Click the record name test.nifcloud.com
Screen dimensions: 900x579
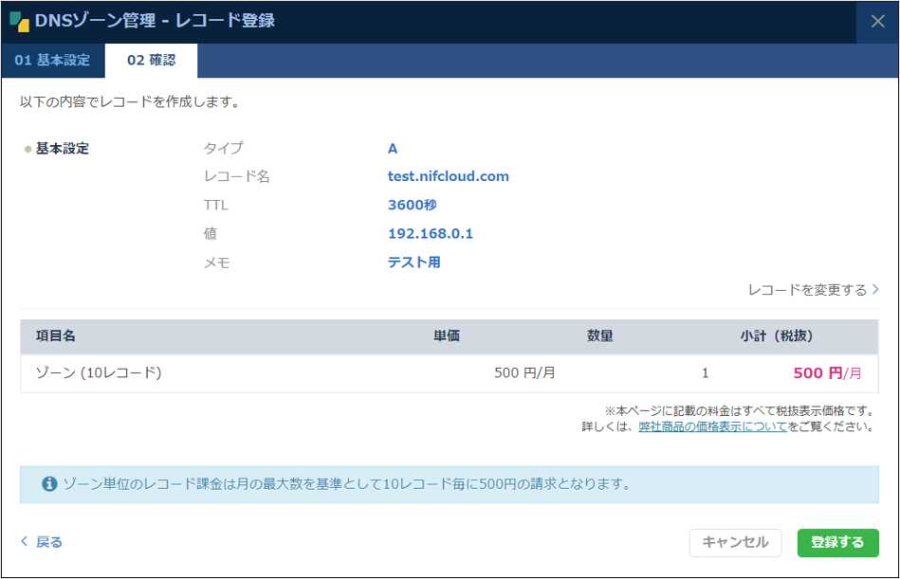447,176
